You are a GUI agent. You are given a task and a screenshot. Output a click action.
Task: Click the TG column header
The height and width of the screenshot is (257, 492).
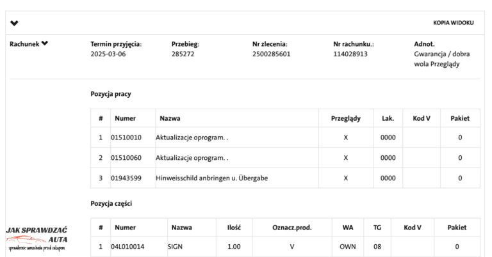pos(377,228)
